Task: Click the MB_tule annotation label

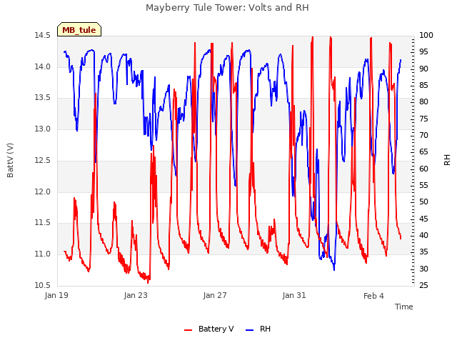Action: (x=79, y=30)
